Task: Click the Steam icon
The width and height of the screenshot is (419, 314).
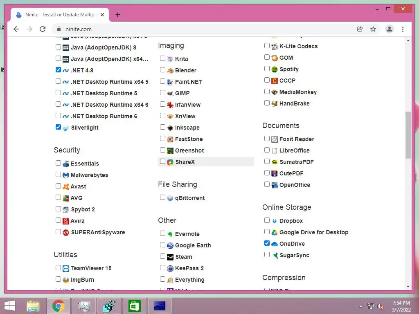Action: coord(170,257)
